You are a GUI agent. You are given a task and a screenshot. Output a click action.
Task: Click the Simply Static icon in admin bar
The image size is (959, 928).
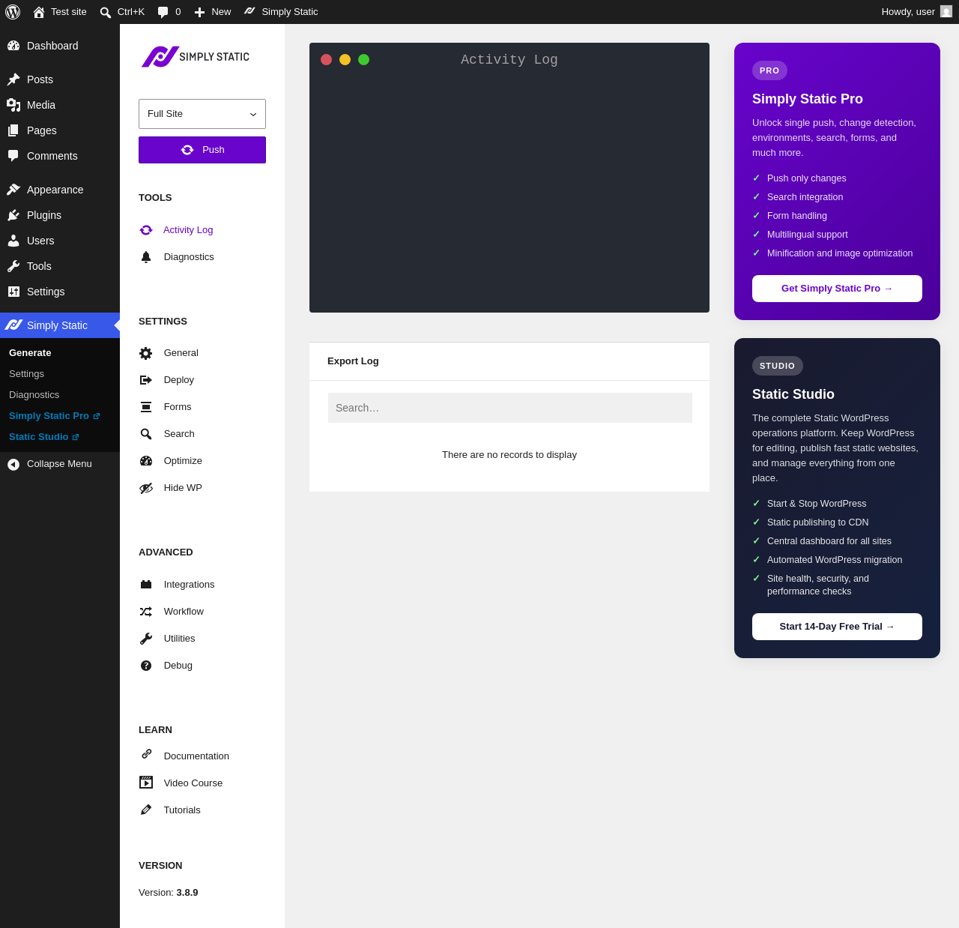249,11
